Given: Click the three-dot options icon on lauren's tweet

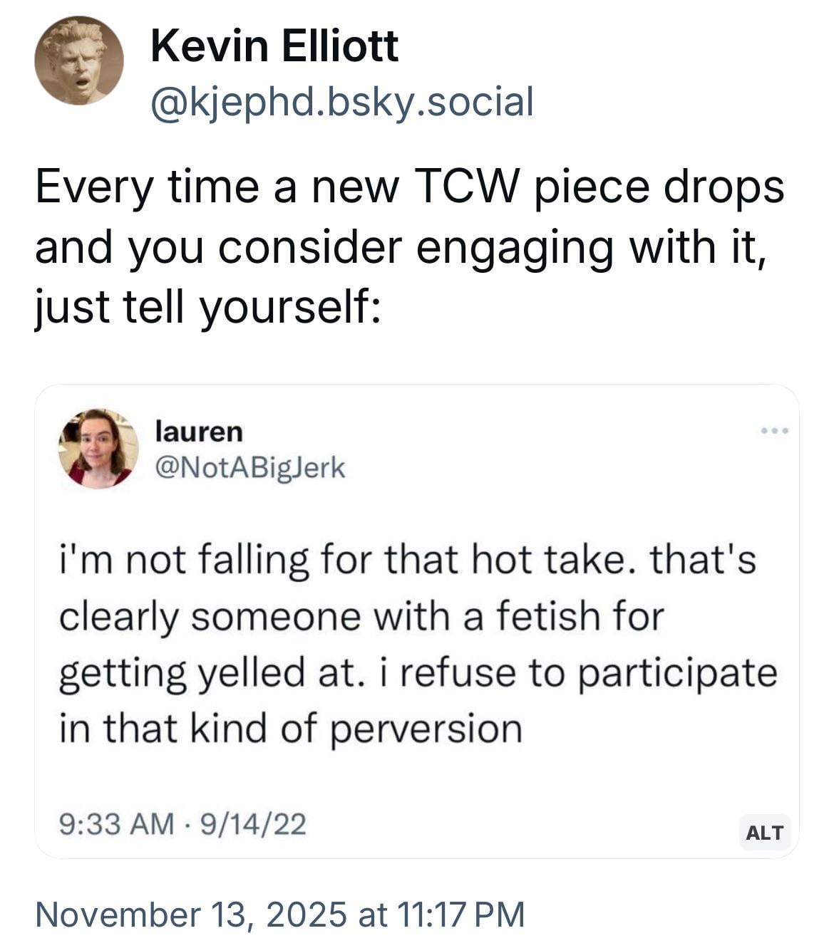Looking at the screenshot, I should pos(773,431).
